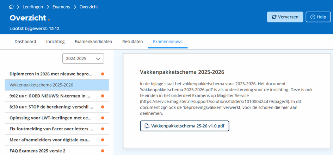The image size is (333, 155).
Task: Open Oplossing voor LWT-leerlingen news item
Action: tap(57, 118)
